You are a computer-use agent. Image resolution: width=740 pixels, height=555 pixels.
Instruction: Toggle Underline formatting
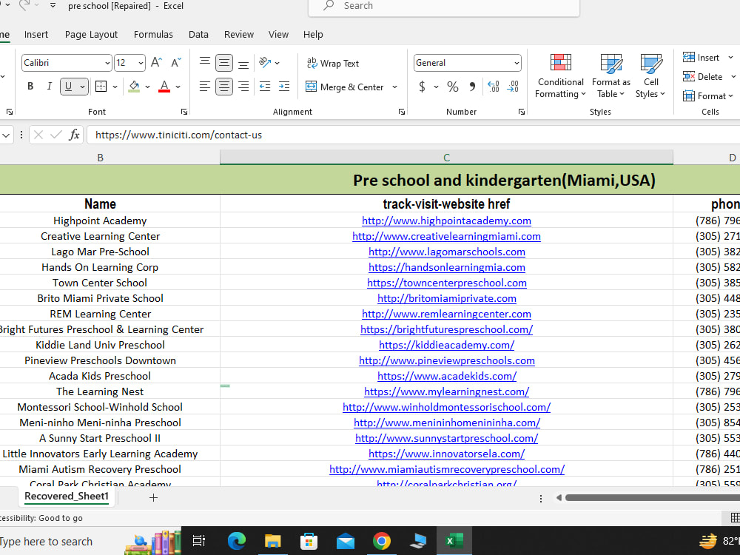coord(68,87)
